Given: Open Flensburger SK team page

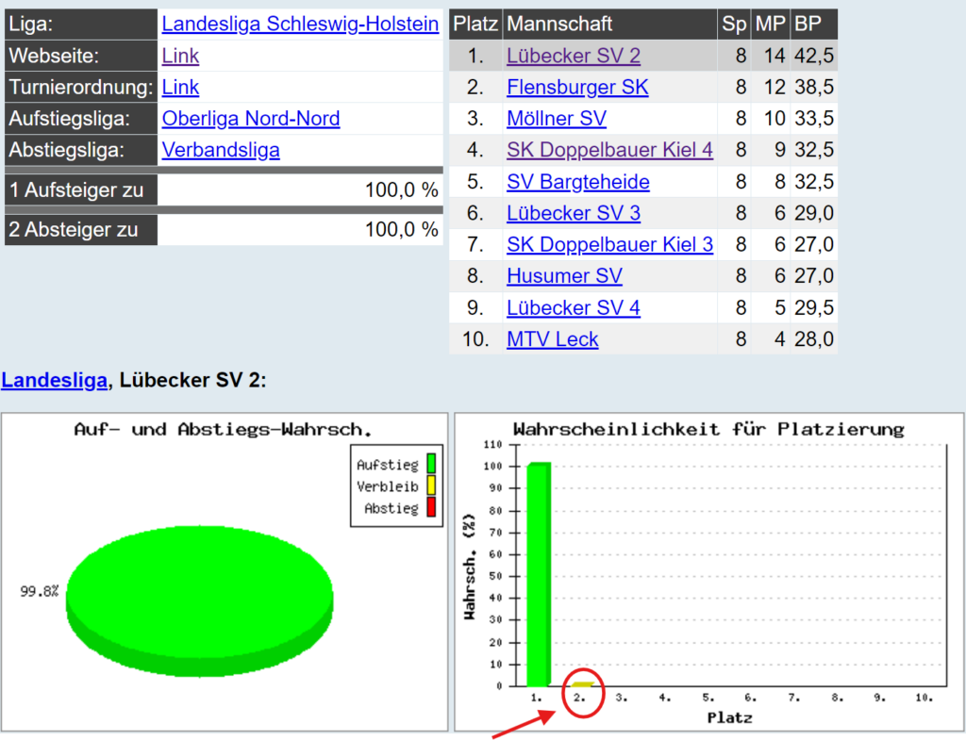Looking at the screenshot, I should pyautogui.click(x=577, y=88).
